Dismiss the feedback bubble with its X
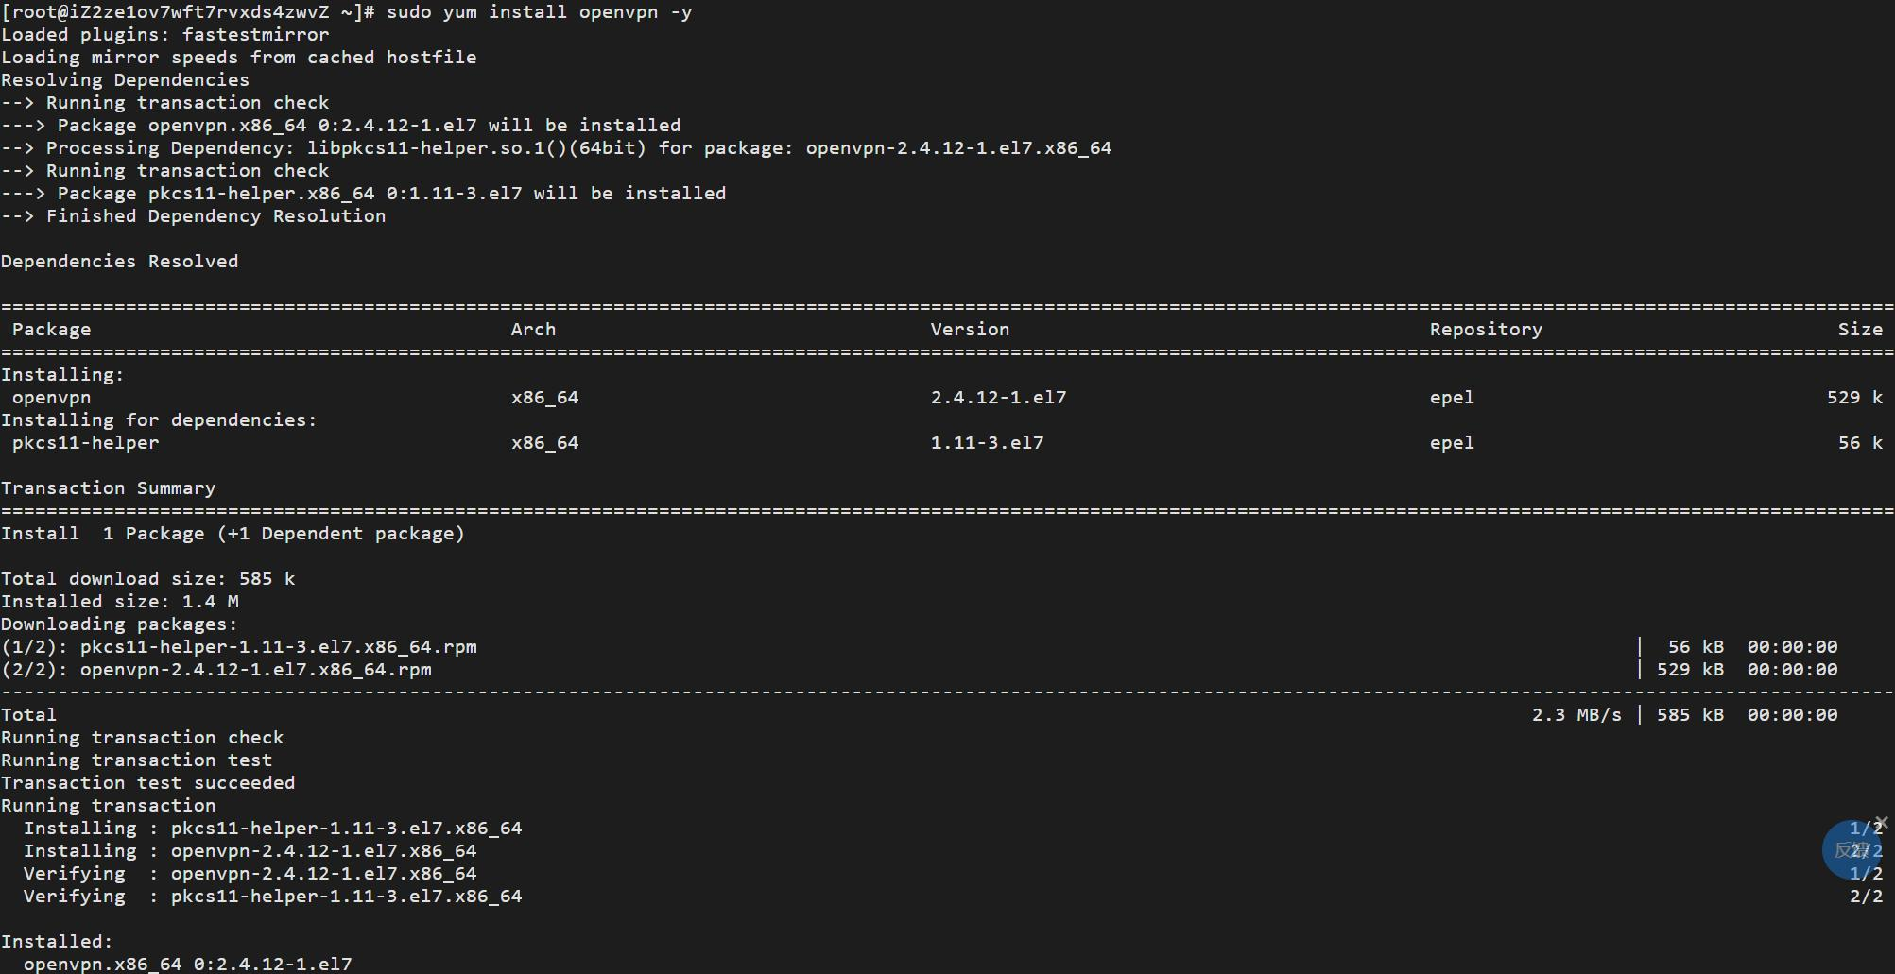Image resolution: width=1895 pixels, height=974 pixels. coord(1882,823)
